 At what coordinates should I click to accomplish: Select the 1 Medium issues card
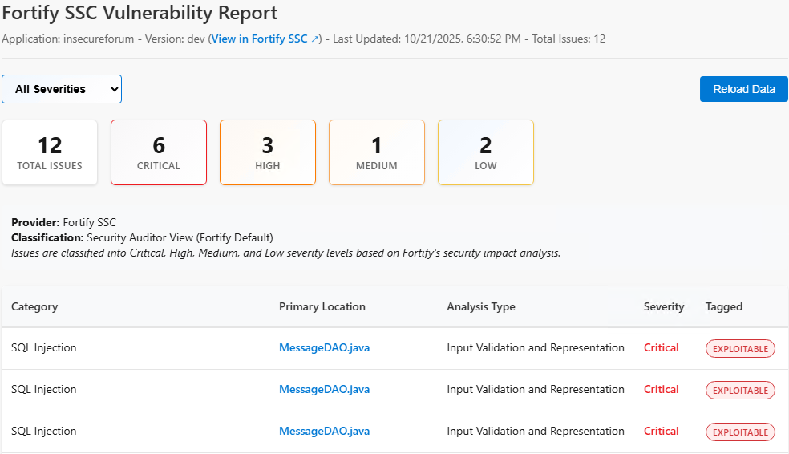(377, 152)
